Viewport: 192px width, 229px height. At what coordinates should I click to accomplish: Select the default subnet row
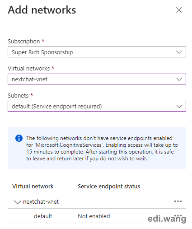click(97, 216)
